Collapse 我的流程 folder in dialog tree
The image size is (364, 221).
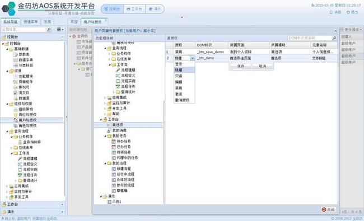coord(105,163)
